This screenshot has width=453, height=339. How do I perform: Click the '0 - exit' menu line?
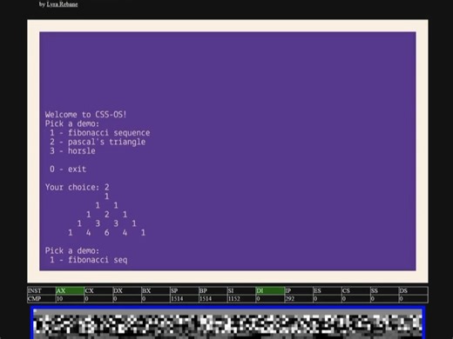[68, 169]
